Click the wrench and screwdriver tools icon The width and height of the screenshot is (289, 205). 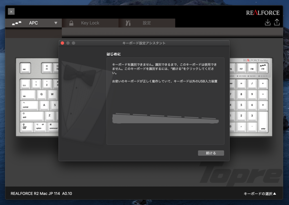tap(128, 23)
